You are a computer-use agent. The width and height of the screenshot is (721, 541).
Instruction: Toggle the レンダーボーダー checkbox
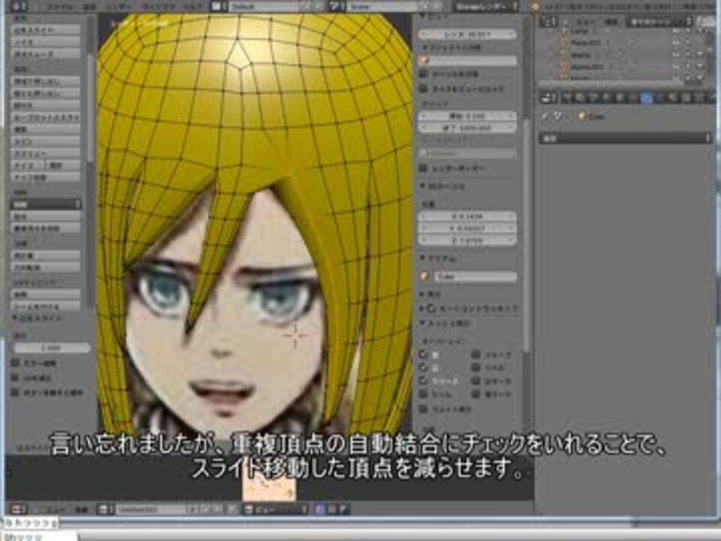(424, 168)
